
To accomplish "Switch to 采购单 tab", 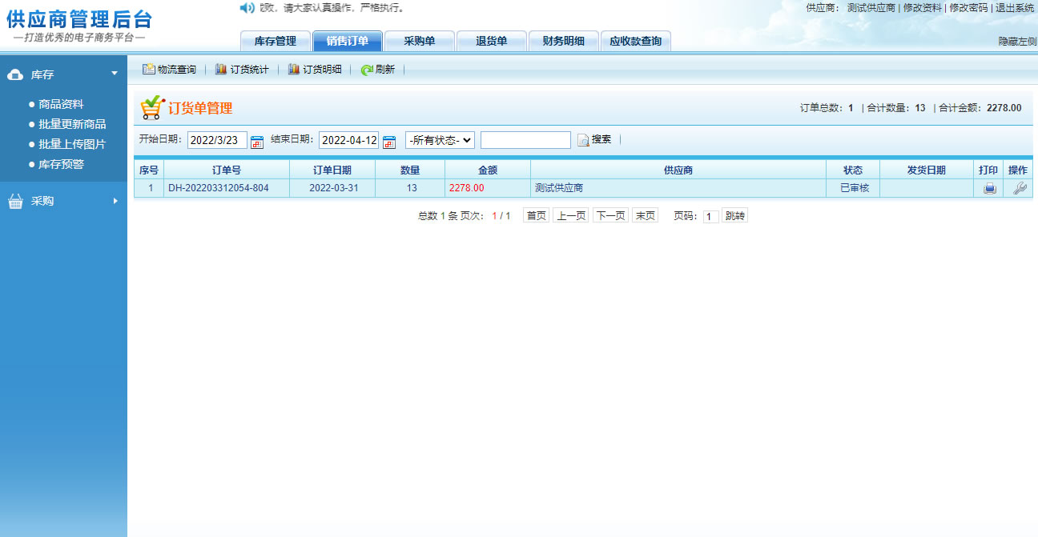I will 419,41.
